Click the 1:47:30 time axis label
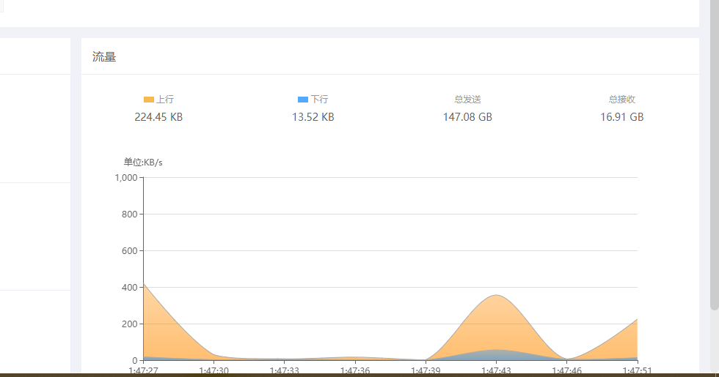Viewport: 719px width, 377px height. pos(213,371)
